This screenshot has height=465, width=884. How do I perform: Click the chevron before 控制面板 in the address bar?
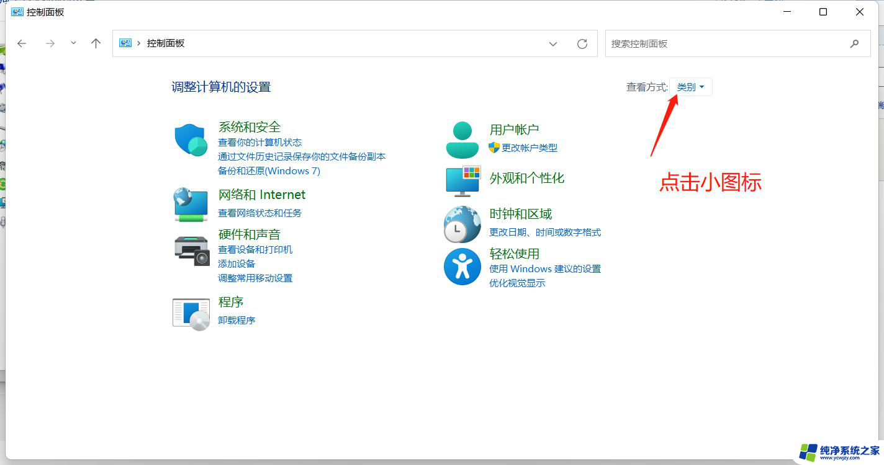click(x=138, y=43)
